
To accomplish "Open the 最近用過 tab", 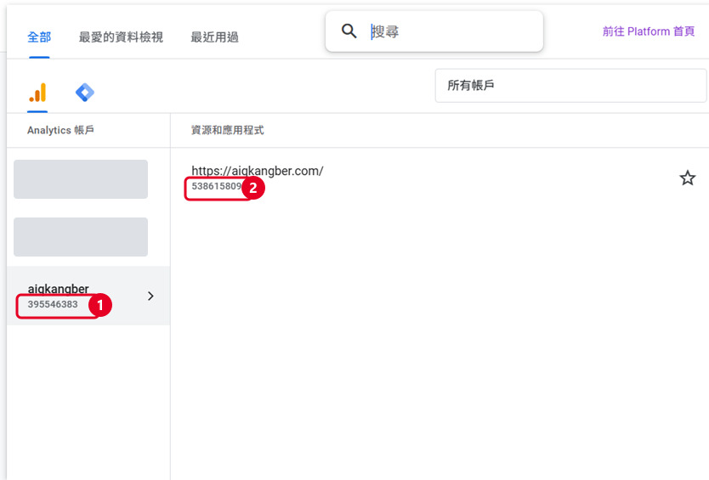I will click(214, 37).
